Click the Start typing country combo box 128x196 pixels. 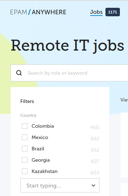point(60,185)
